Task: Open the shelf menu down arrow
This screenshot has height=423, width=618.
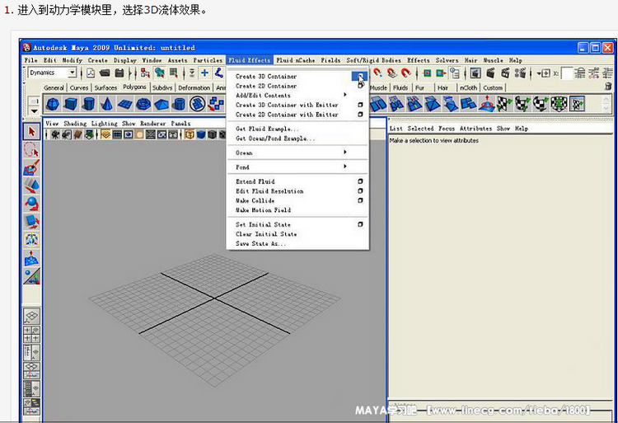Action: pos(34,111)
